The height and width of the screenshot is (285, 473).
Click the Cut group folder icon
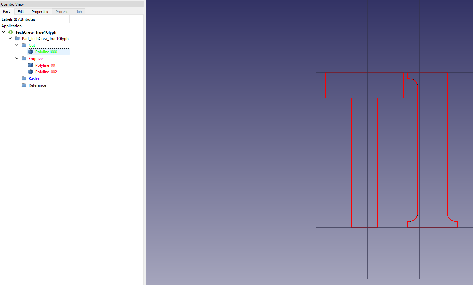[24, 45]
